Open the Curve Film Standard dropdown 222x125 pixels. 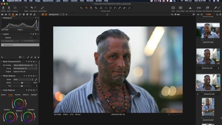pyautogui.click(x=25, y=68)
